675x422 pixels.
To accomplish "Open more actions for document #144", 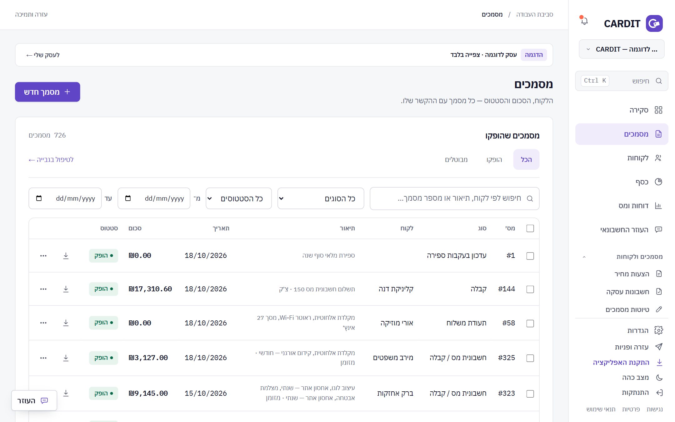I will point(43,289).
